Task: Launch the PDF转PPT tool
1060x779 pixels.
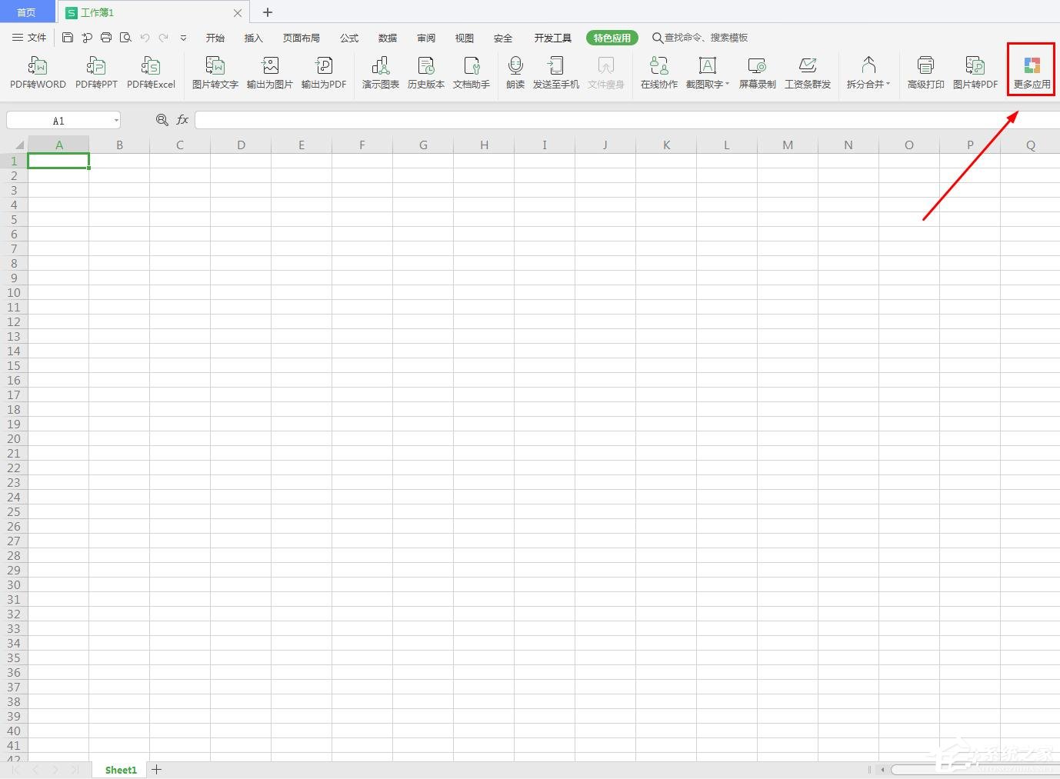Action: (96, 73)
